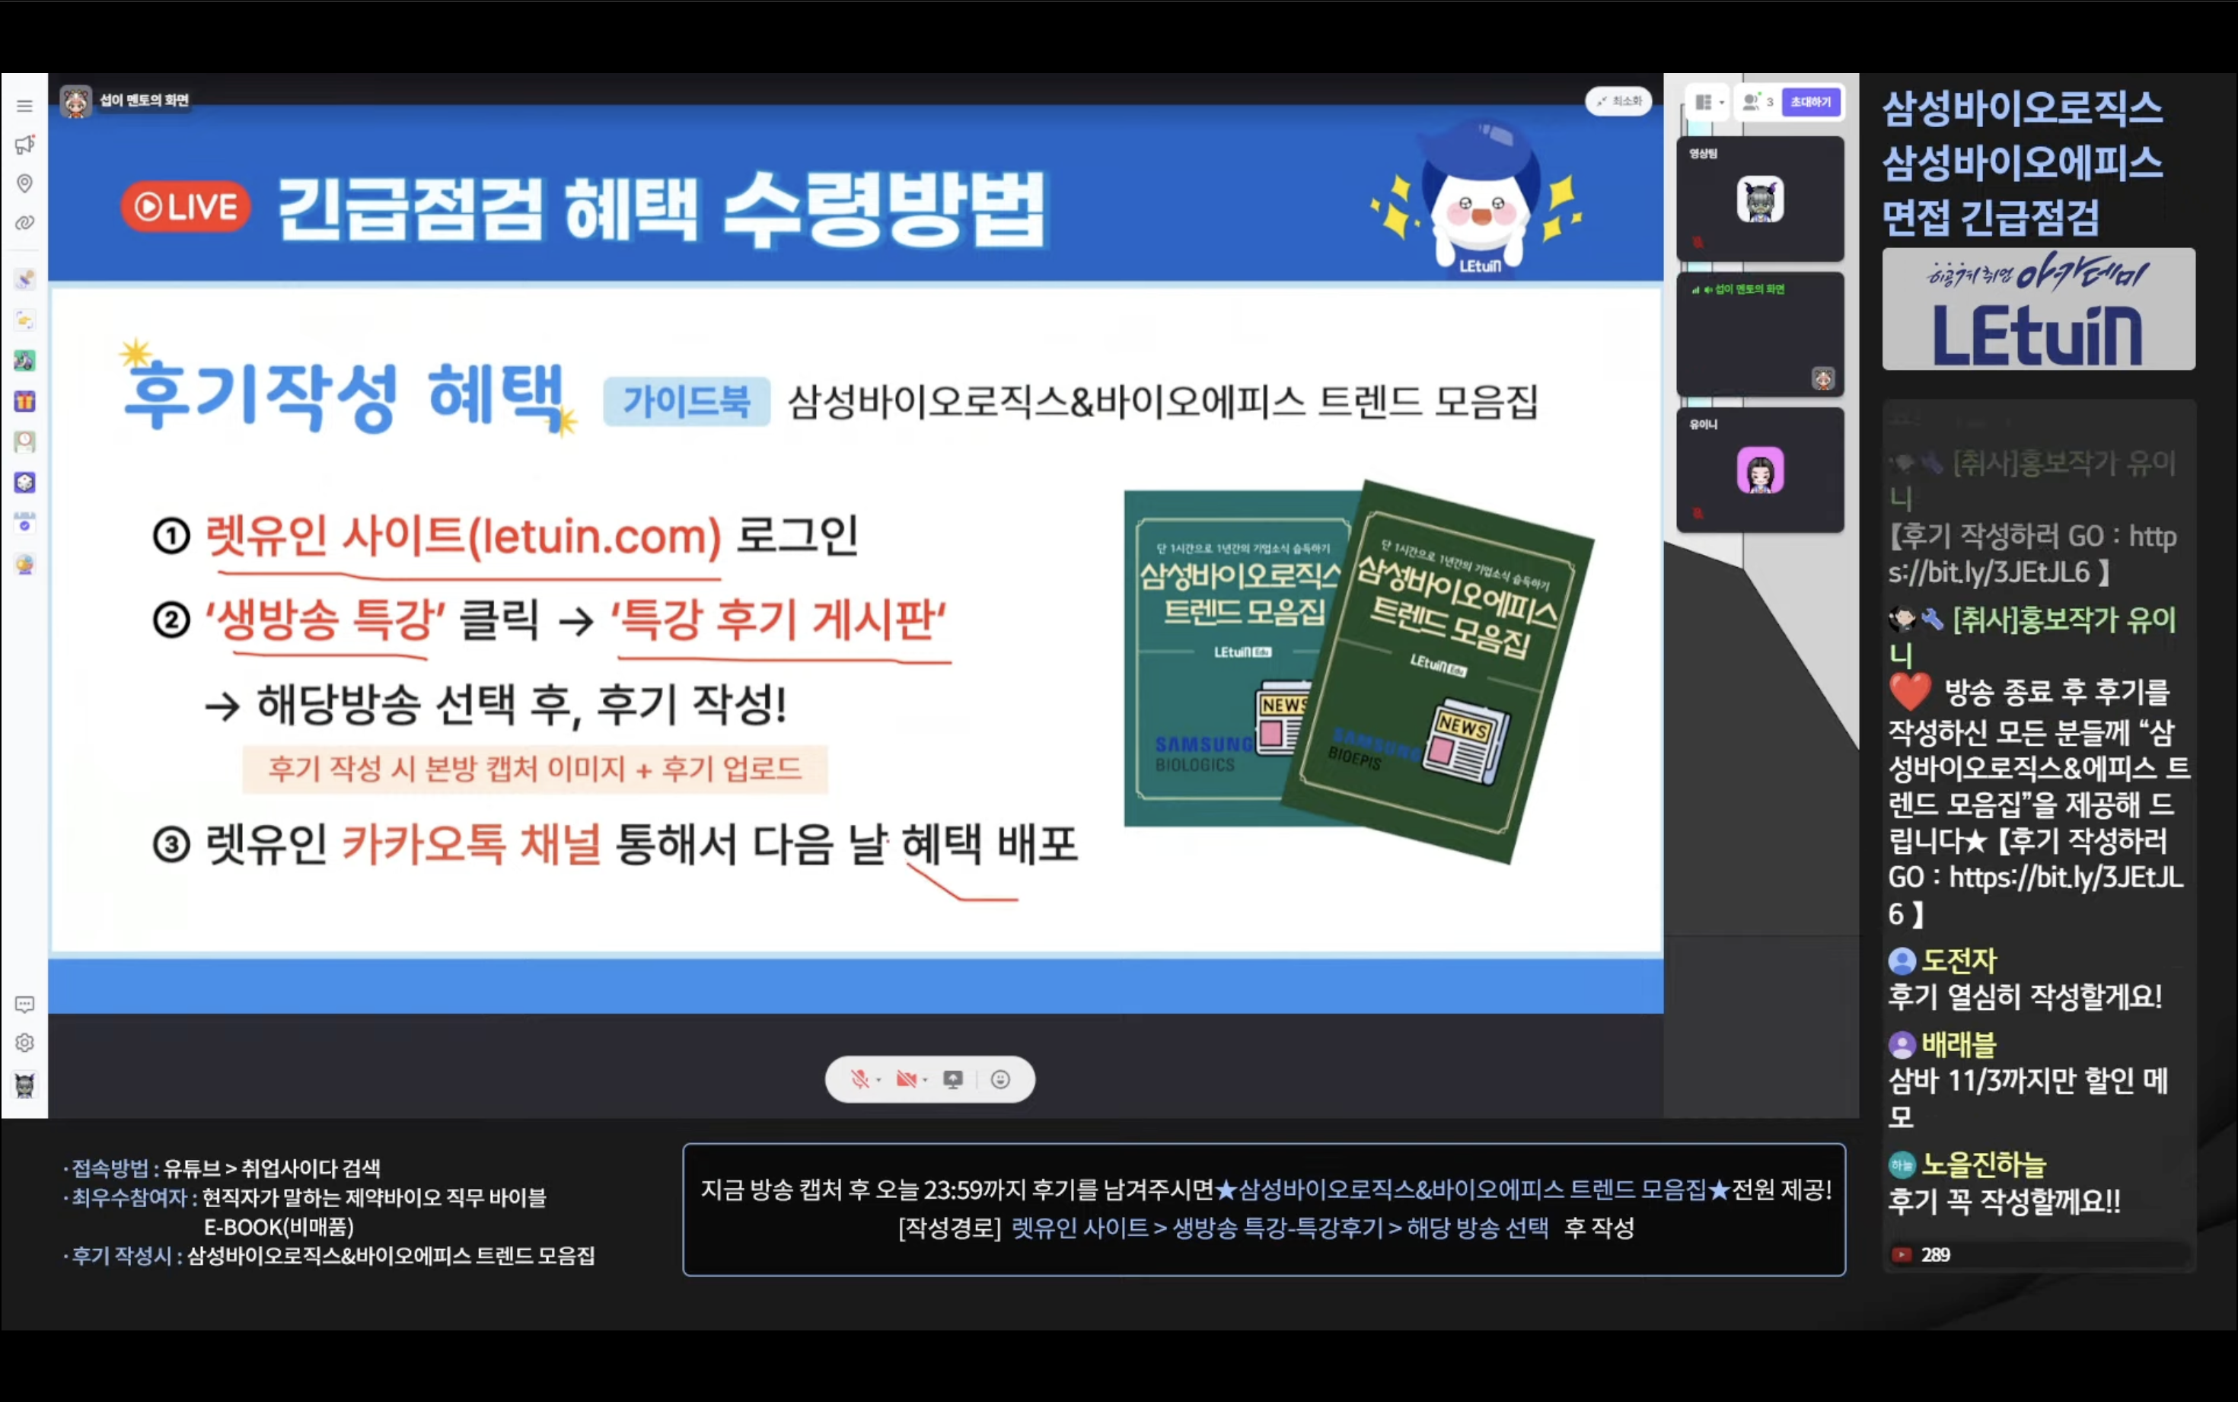Toggle screen share in the control bar
The height and width of the screenshot is (1402, 2238).
[953, 1079]
